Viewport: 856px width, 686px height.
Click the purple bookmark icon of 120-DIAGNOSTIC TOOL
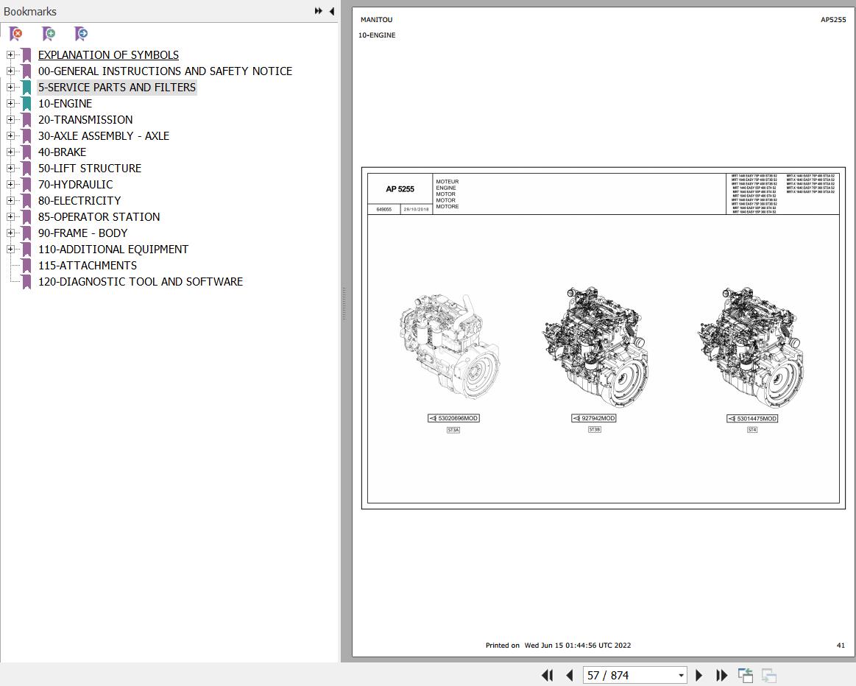[x=26, y=282]
